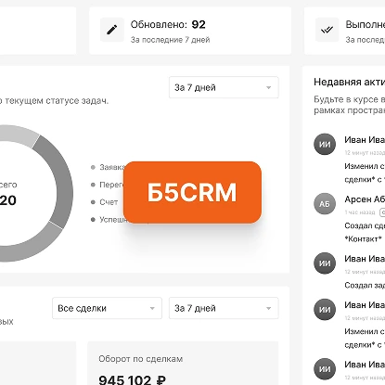Click the '945 102 ₽' turnover value
The width and height of the screenshot is (385, 385).
point(132,380)
